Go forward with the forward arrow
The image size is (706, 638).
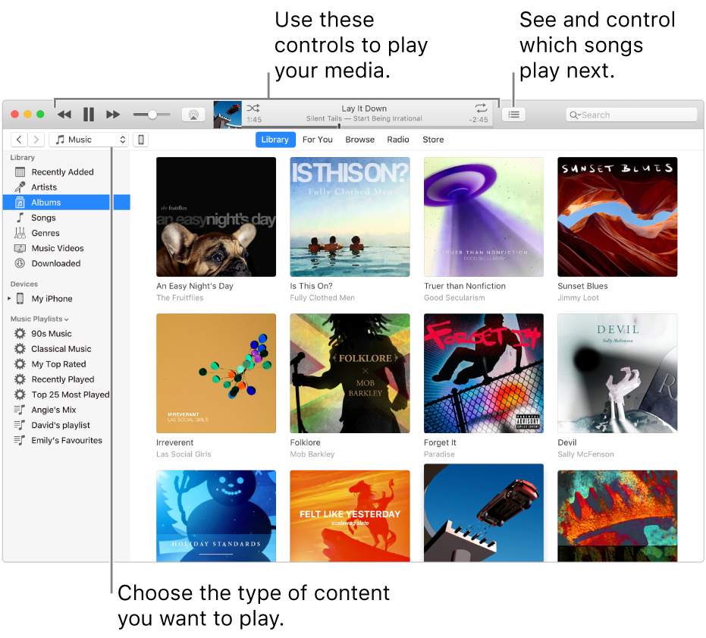pyautogui.click(x=36, y=140)
